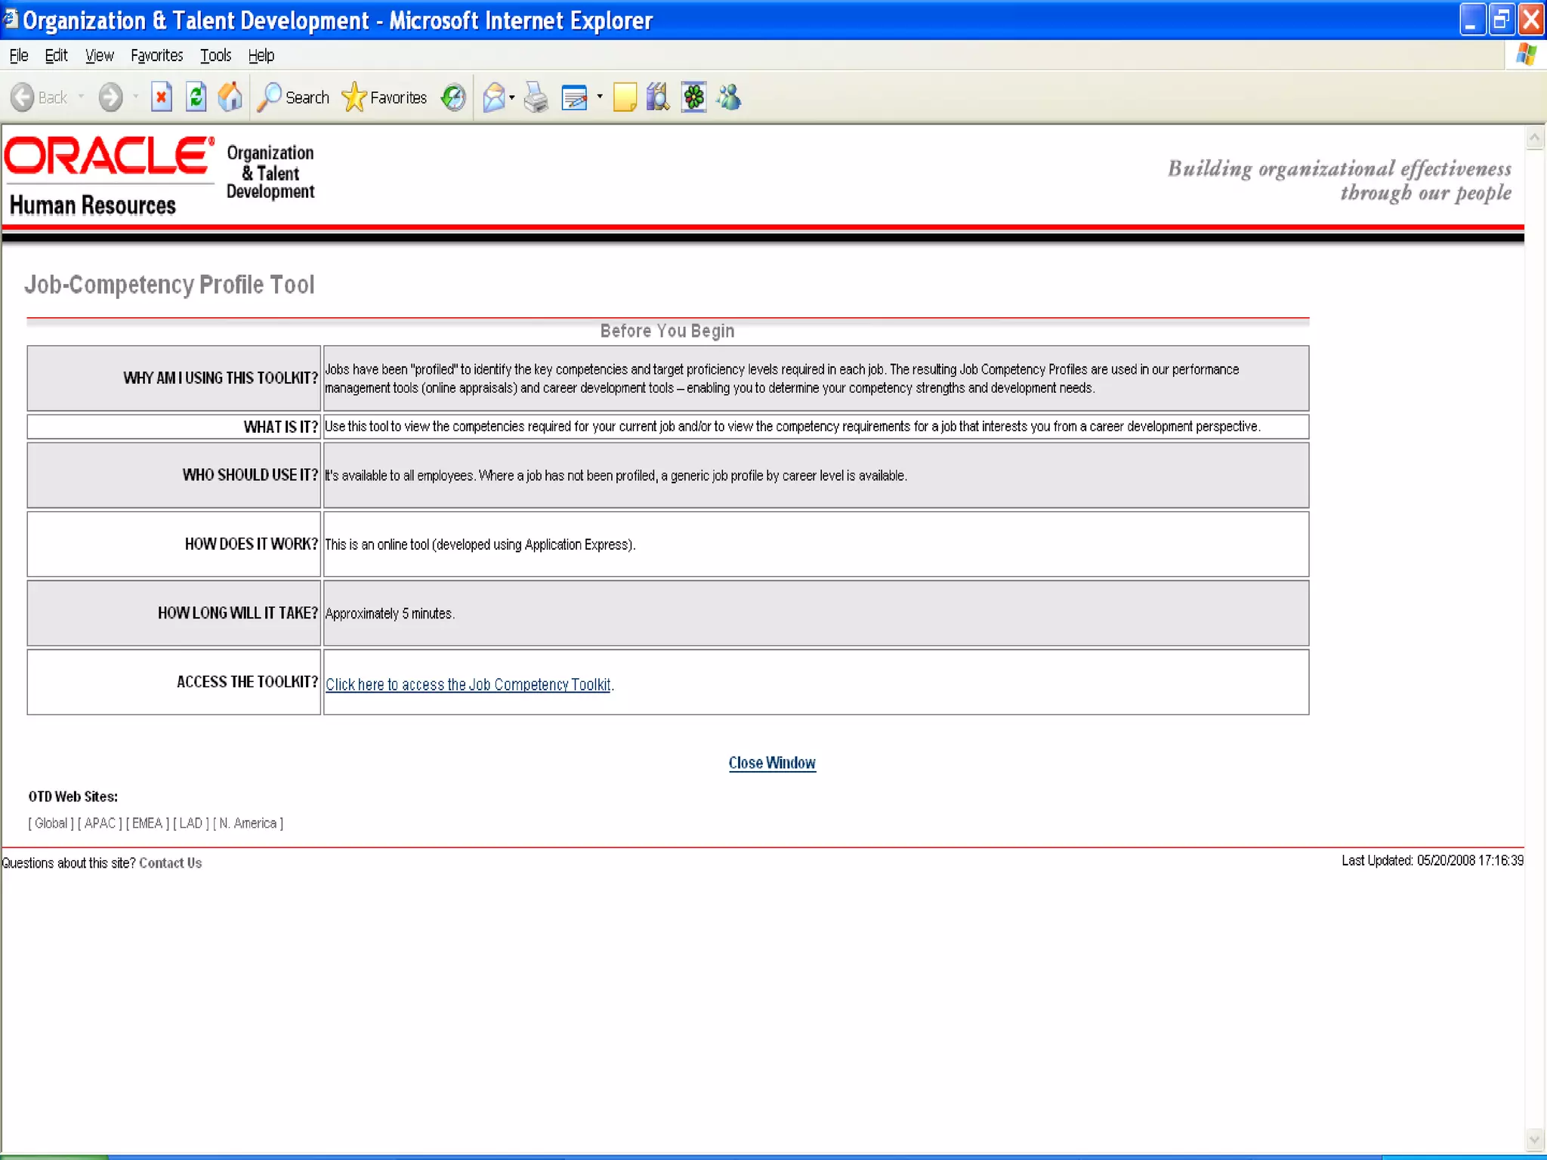Click the Close Window link
The width and height of the screenshot is (1547, 1160).
pos(771,763)
